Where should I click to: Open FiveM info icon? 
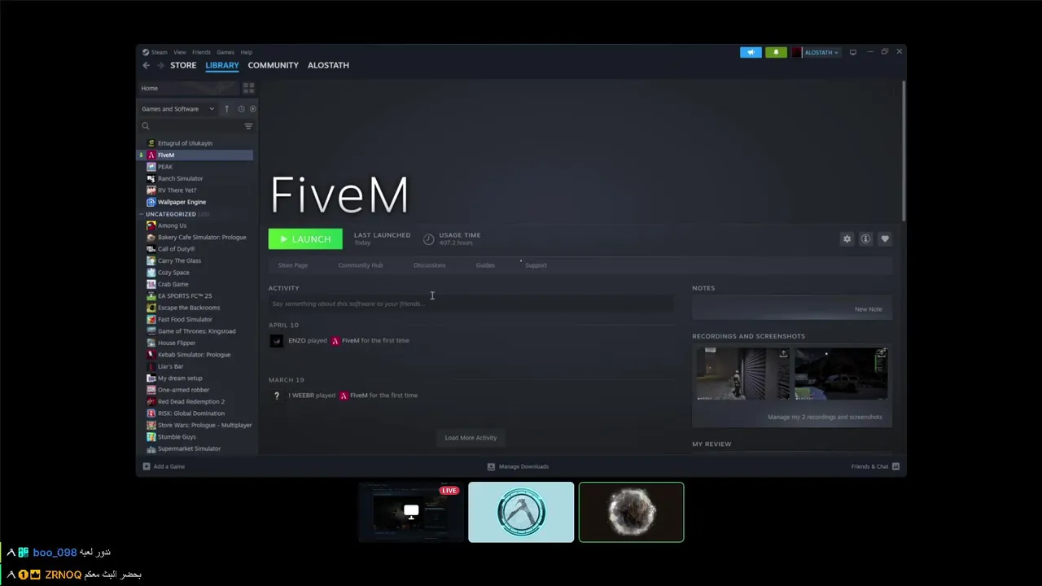[x=865, y=238]
